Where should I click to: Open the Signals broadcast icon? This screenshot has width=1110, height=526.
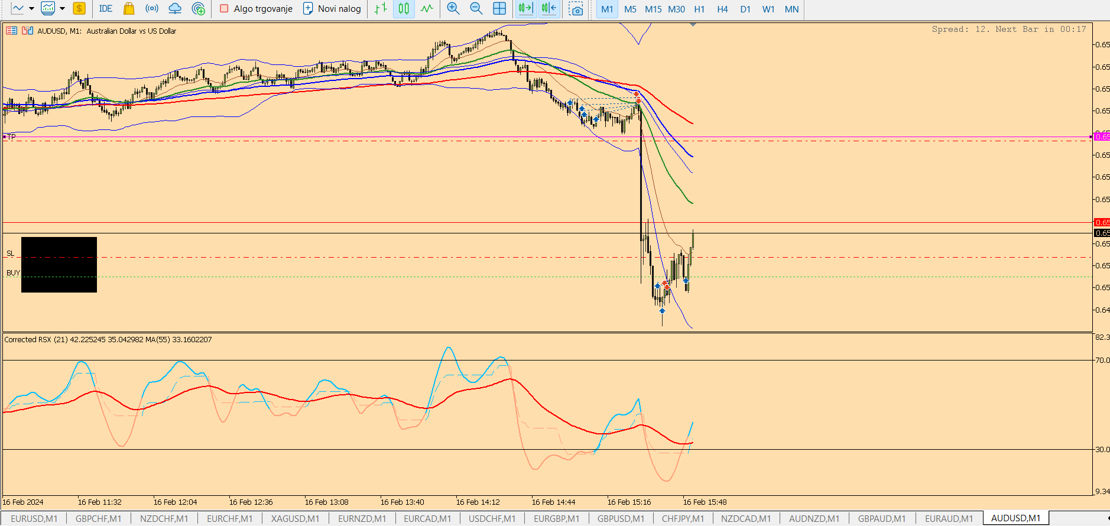[x=152, y=8]
